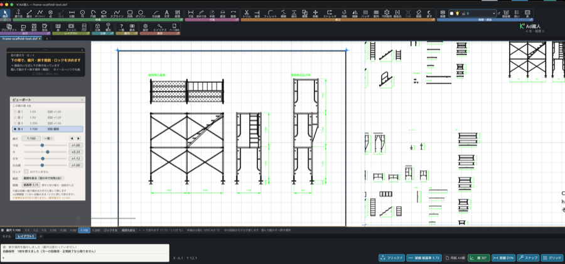Image resolution: width=565 pixels, height=264 pixels.
Task: Open the プロジェクト project icon
Action: point(9,28)
